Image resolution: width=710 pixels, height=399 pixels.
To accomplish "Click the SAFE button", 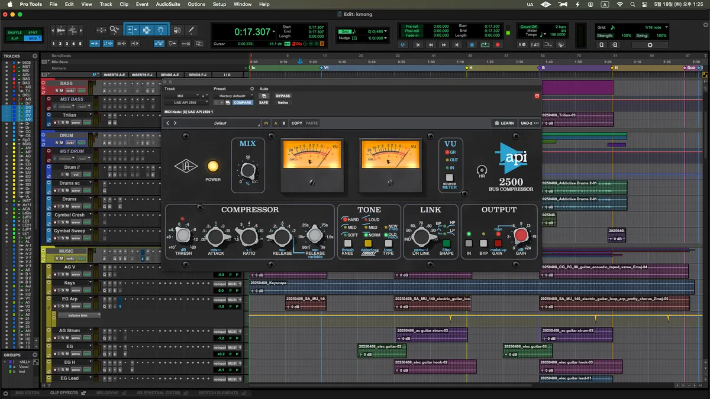I will (263, 102).
